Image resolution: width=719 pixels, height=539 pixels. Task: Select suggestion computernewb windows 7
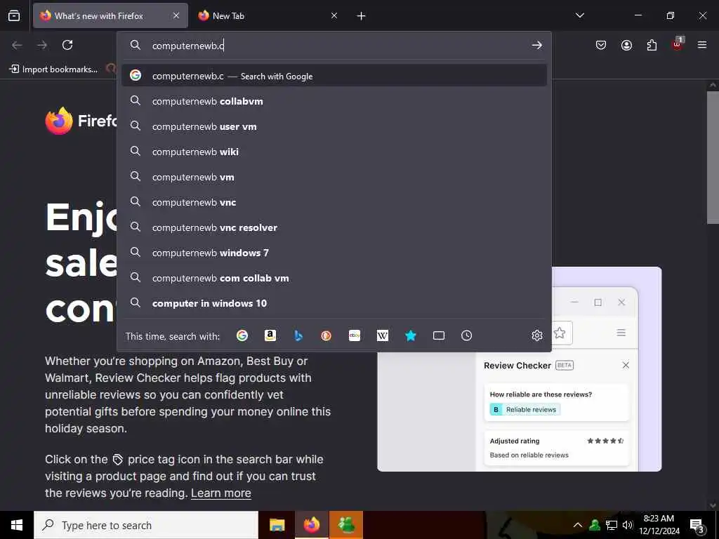[x=334, y=253]
